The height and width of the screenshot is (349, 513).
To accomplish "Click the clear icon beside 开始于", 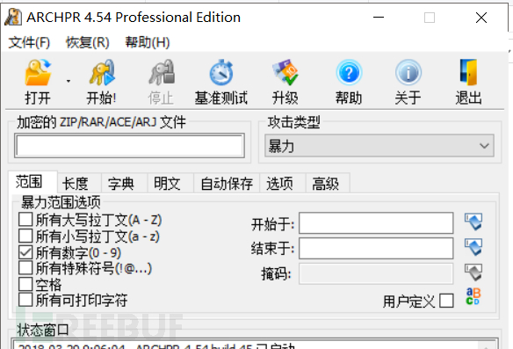I will (473, 222).
